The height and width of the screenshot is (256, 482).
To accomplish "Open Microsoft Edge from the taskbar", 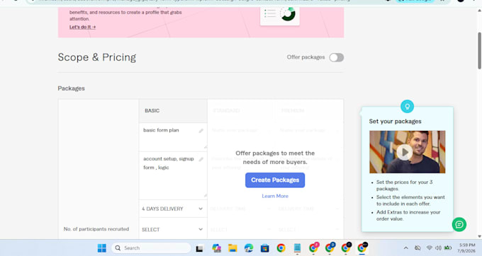I will [249, 248].
